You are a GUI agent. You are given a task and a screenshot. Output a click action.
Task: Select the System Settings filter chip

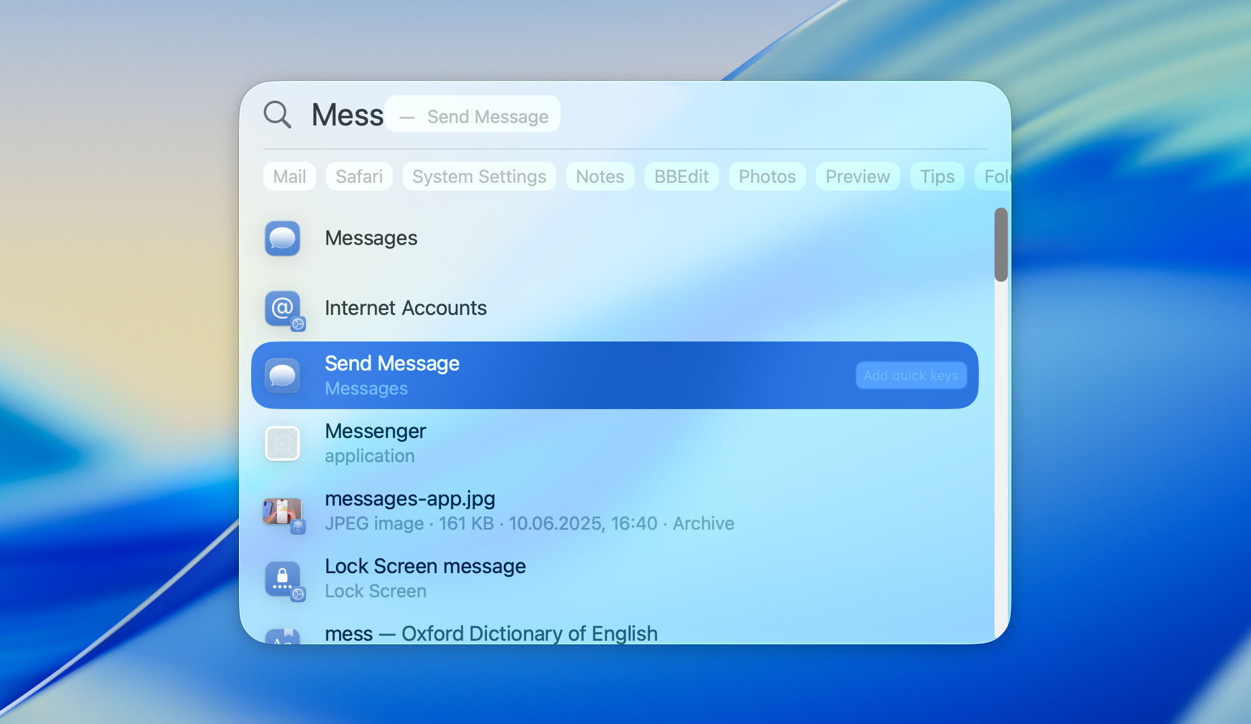click(x=479, y=176)
